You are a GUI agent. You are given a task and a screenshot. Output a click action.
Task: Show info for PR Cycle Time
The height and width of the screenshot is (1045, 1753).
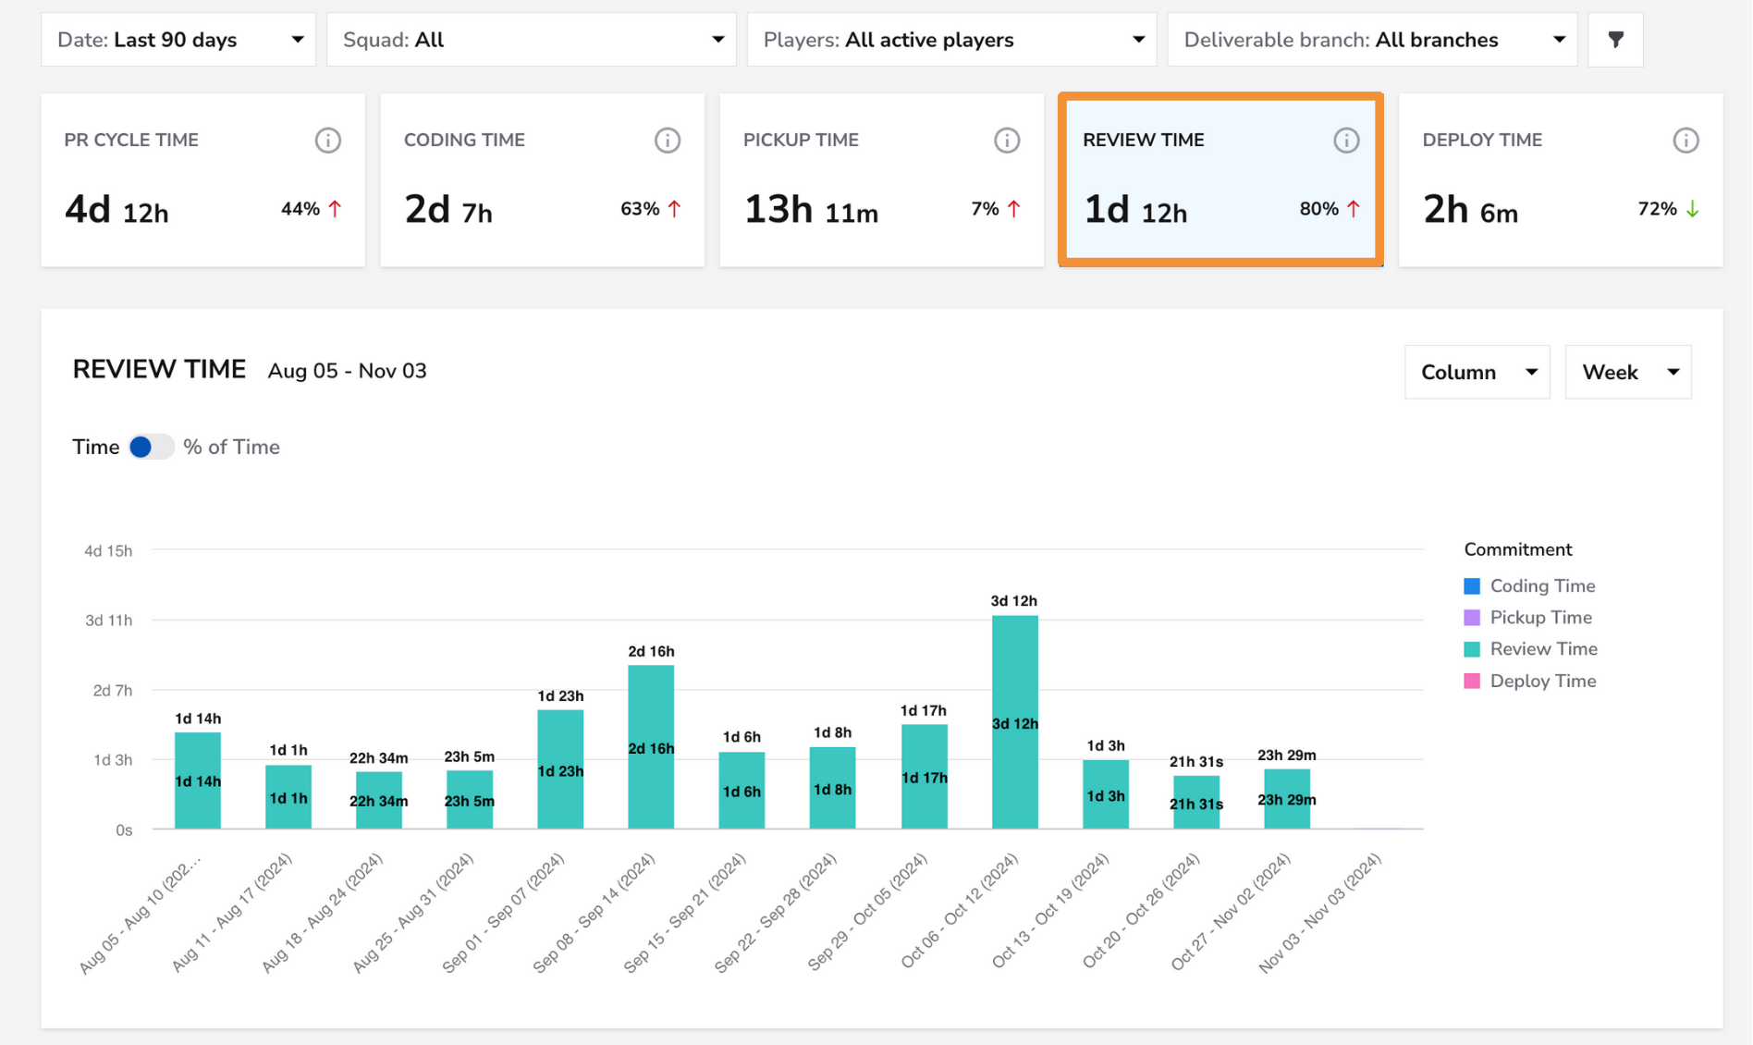[328, 141]
